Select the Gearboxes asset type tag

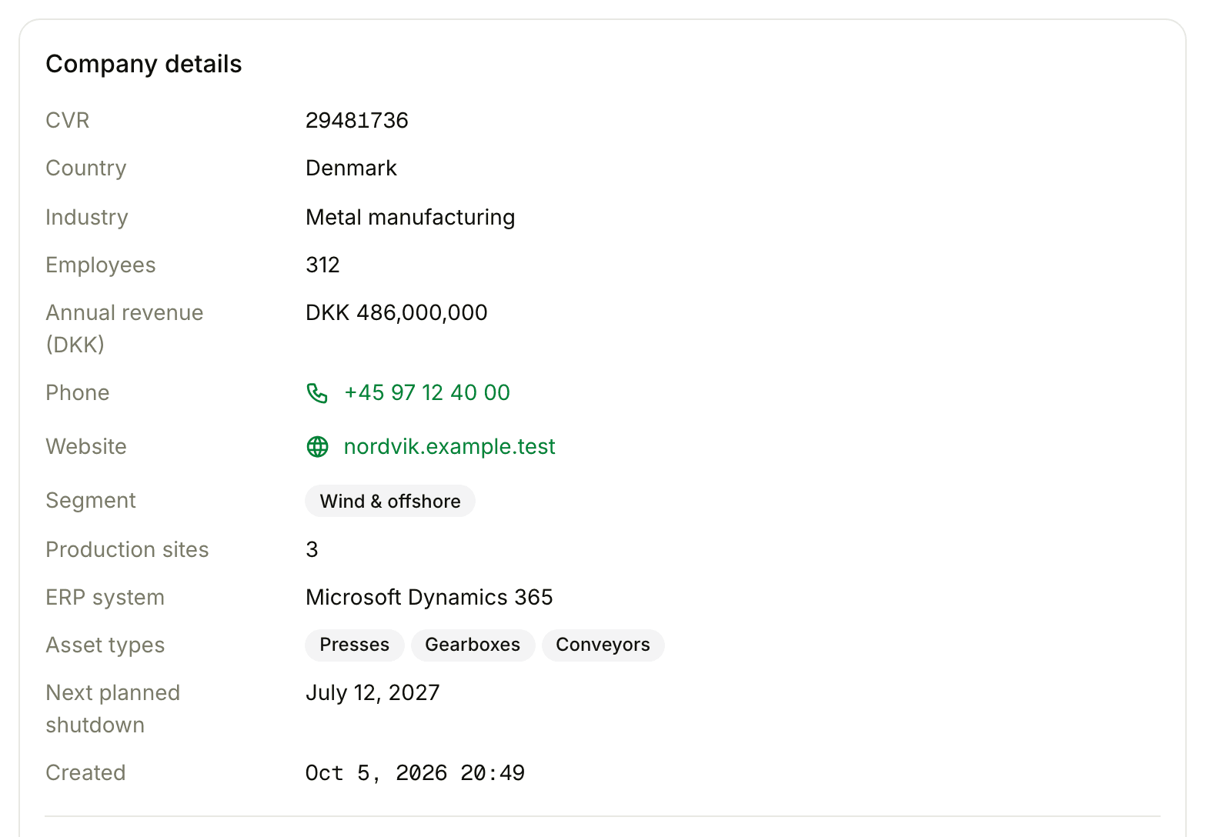[473, 645]
